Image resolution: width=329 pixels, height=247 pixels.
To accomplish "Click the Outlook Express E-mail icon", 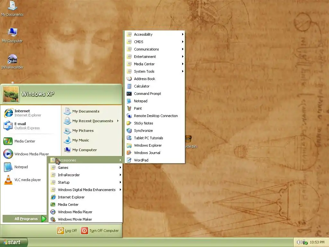I will click(x=8, y=126).
